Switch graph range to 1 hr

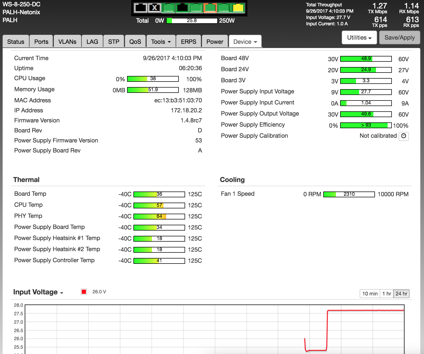pos(387,294)
